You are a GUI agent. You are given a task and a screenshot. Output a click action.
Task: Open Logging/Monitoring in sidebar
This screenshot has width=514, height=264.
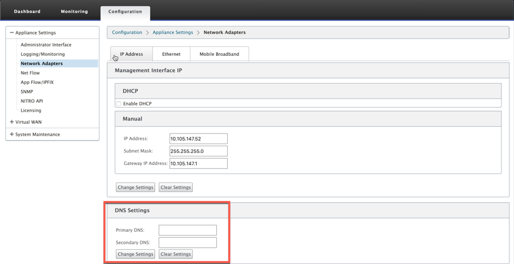43,54
